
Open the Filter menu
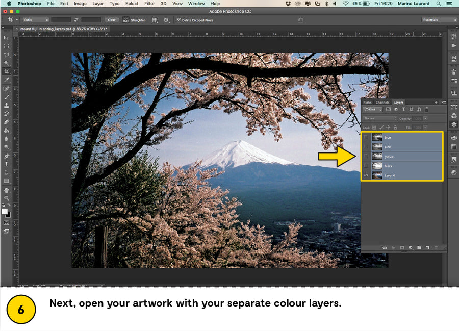click(x=149, y=4)
